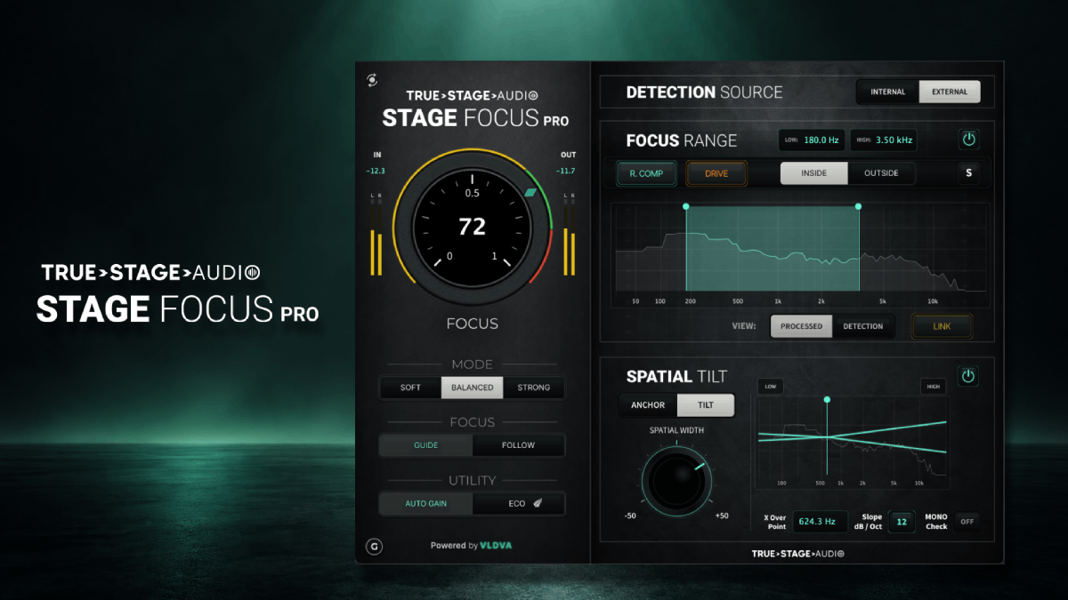
Task: Select BALANCED mode
Action: point(472,388)
